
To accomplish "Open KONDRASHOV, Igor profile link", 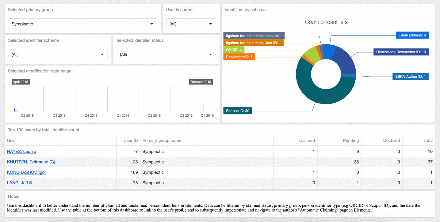I will 26,172.
